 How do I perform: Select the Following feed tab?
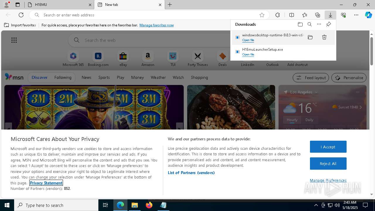(63, 78)
